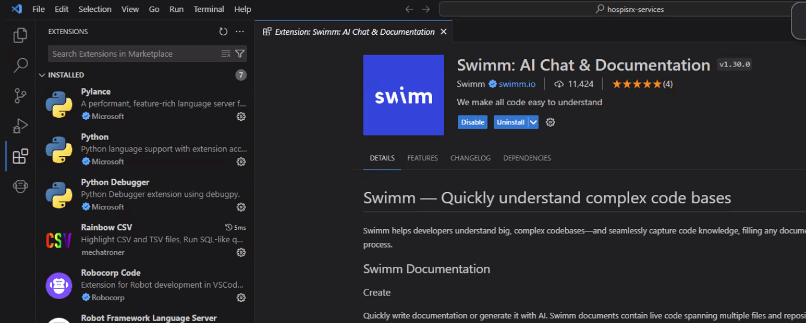Click the Rainbow CSV 5ms activation time
This screenshot has height=323, width=806.
click(236, 227)
